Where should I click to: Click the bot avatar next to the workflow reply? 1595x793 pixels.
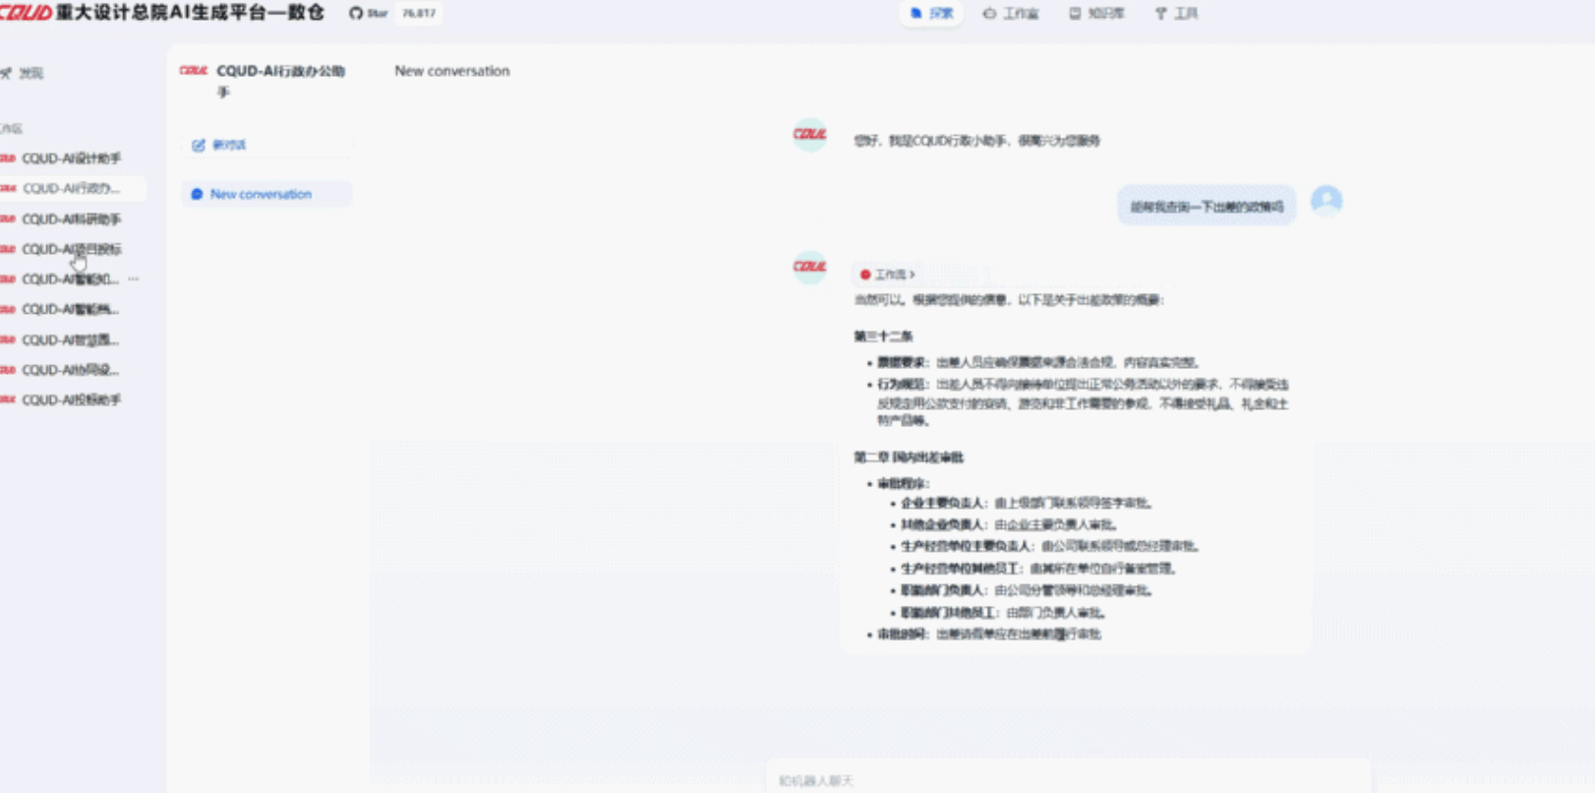point(810,267)
